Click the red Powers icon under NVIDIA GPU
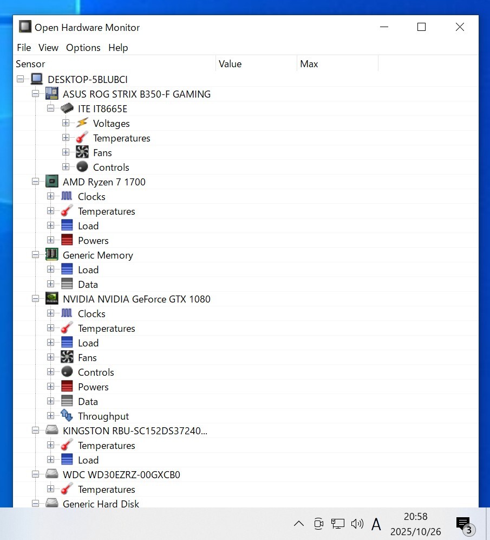490x540 pixels. click(67, 387)
